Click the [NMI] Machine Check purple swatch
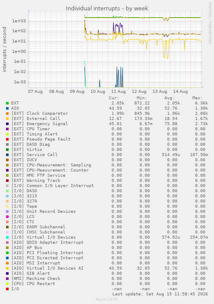Viewport: 214px width, 304px height. pos(7,279)
